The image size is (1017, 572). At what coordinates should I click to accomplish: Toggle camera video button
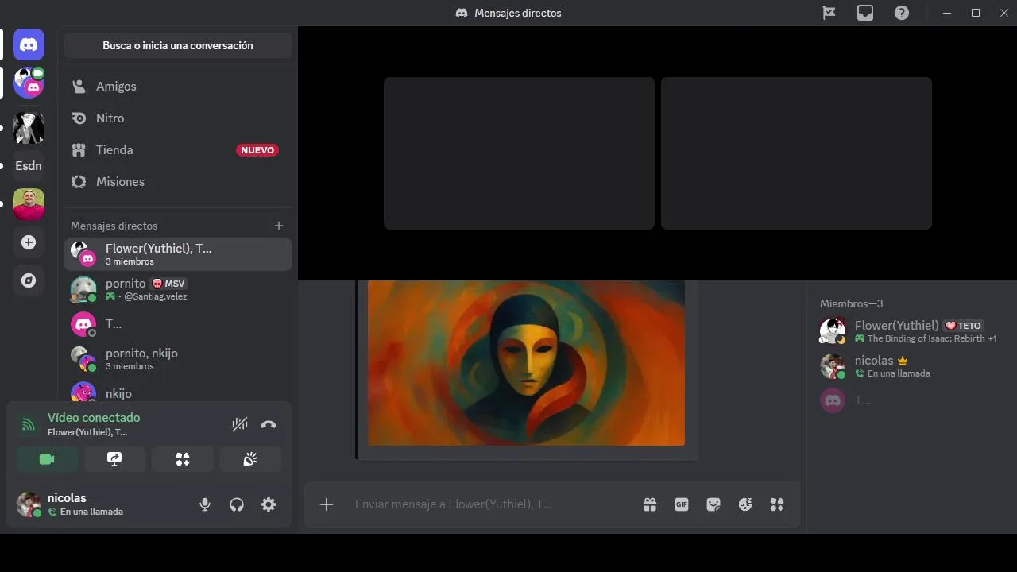[47, 459]
